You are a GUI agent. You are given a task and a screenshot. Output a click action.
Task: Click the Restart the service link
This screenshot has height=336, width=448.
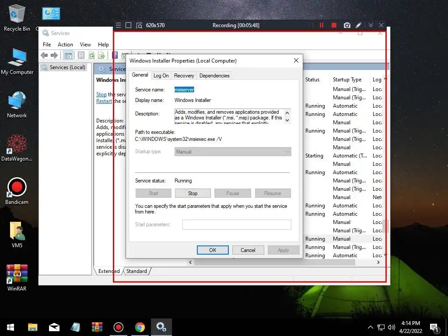coord(104,101)
